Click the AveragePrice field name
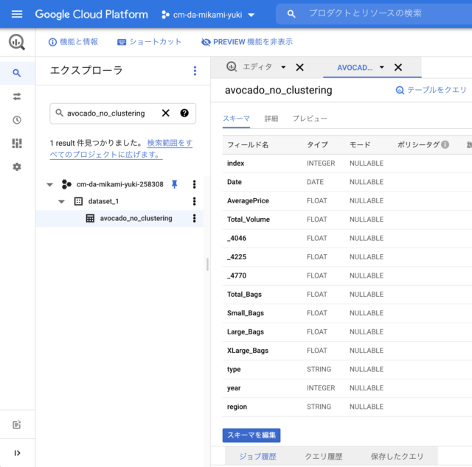 click(248, 200)
